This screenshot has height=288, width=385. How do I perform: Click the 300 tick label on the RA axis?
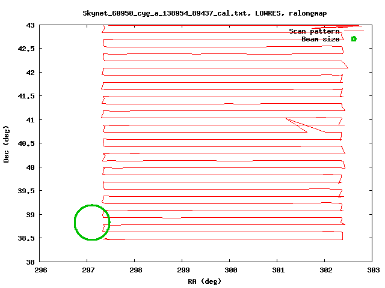(x=230, y=270)
